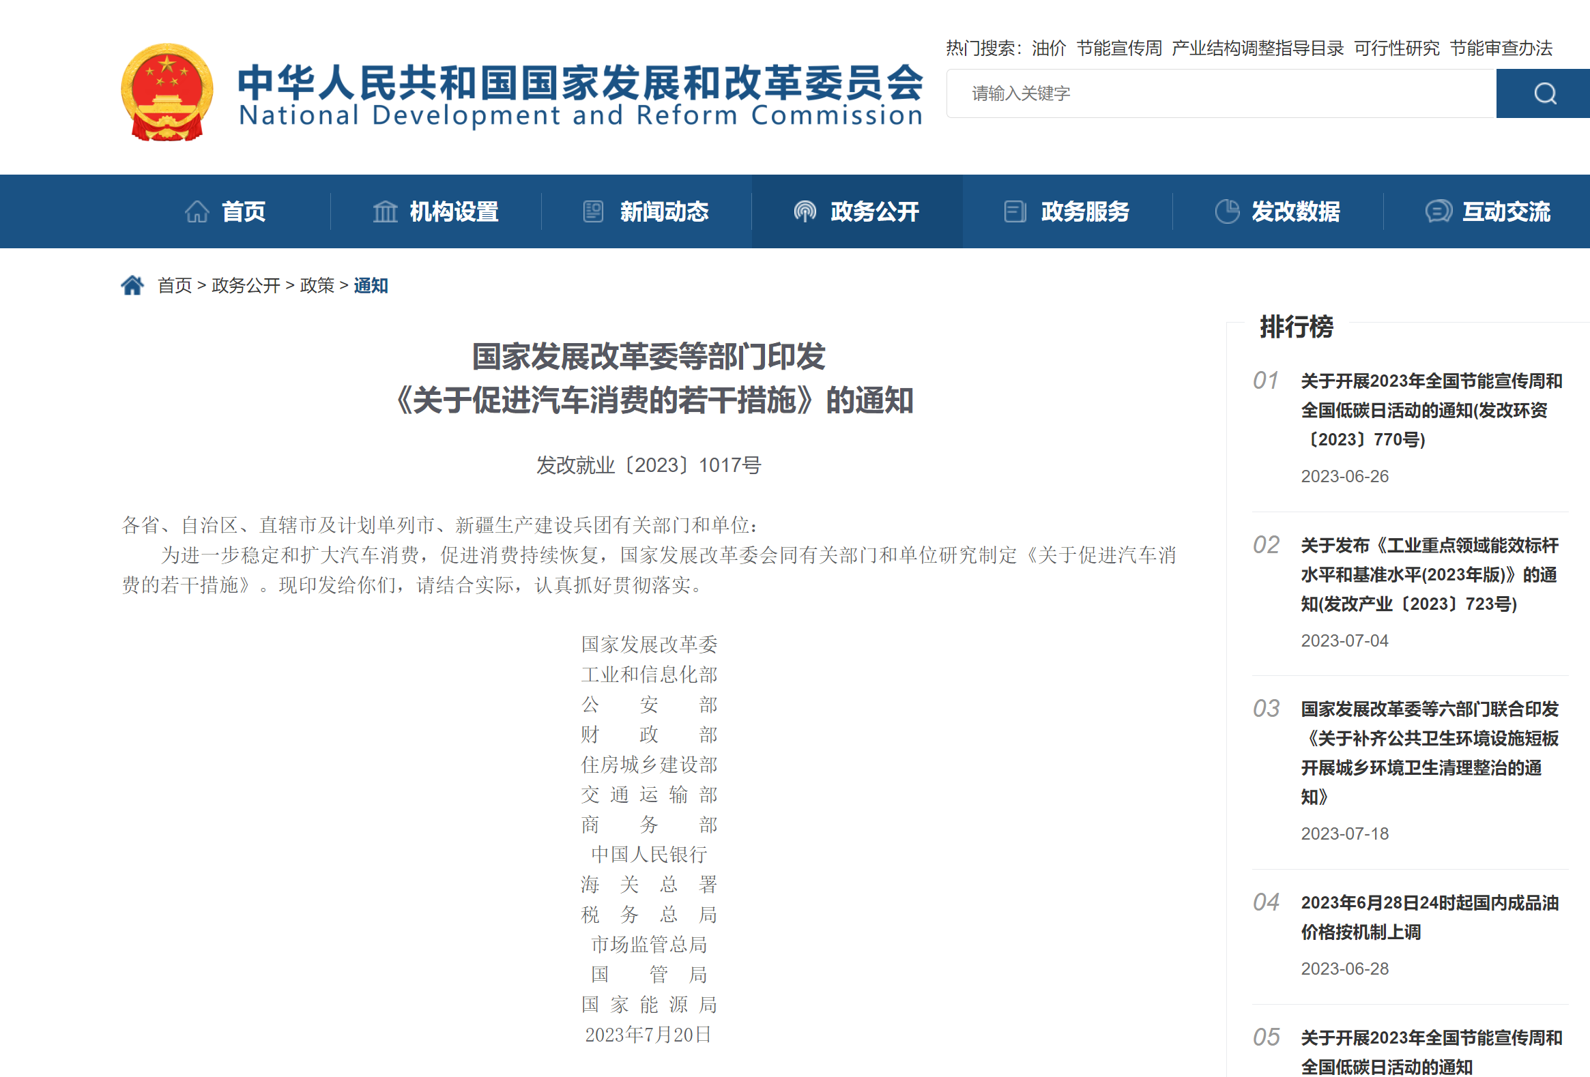Click the chat bubble icon beside 互动交流
This screenshot has width=1590, height=1077.
1437,211
